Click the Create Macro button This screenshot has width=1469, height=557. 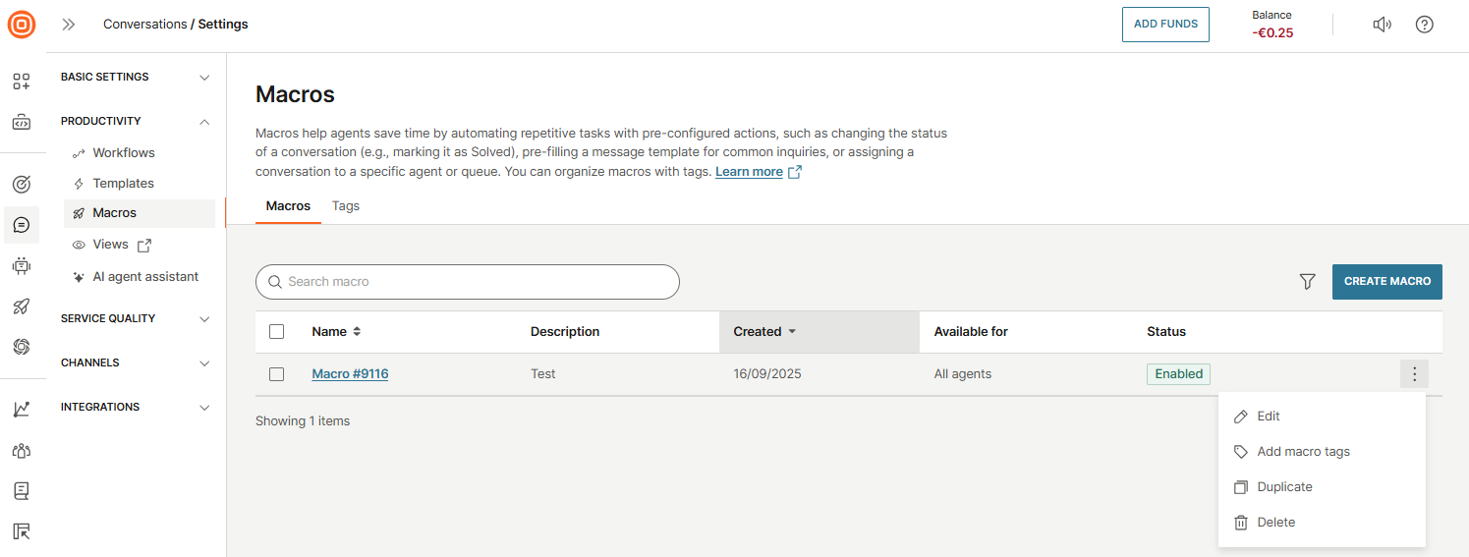[1386, 281]
